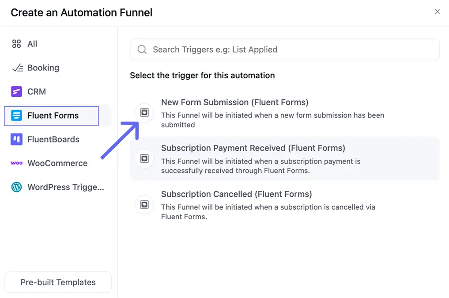Select the Fluent Forms category
The height and width of the screenshot is (298, 449).
[57, 115]
